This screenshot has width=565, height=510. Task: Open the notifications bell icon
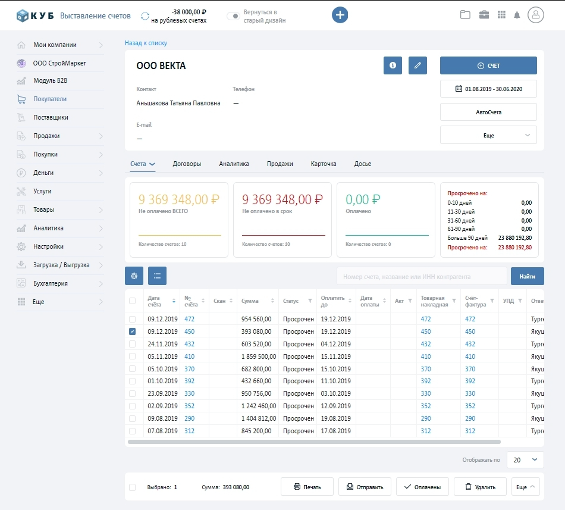tap(517, 15)
